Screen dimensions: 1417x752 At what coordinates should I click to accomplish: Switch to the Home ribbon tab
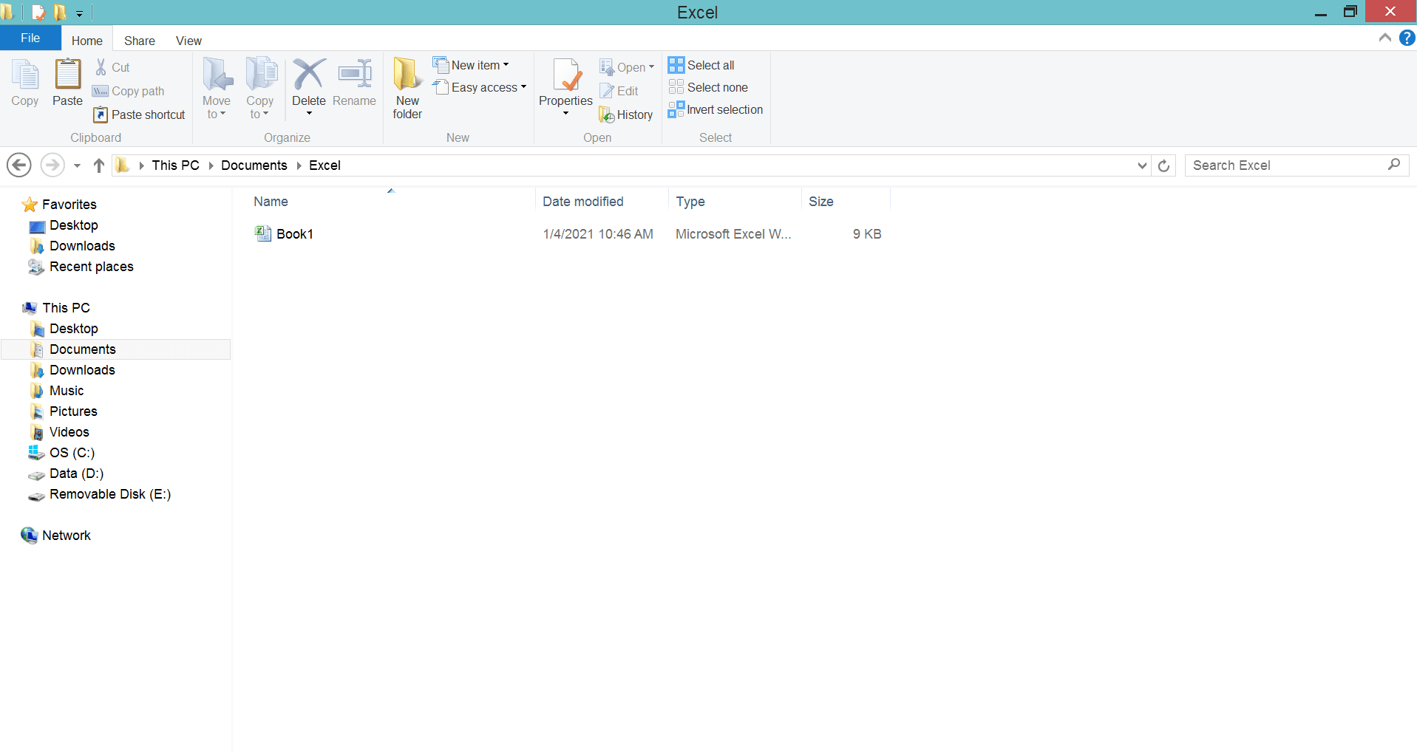[x=87, y=41]
